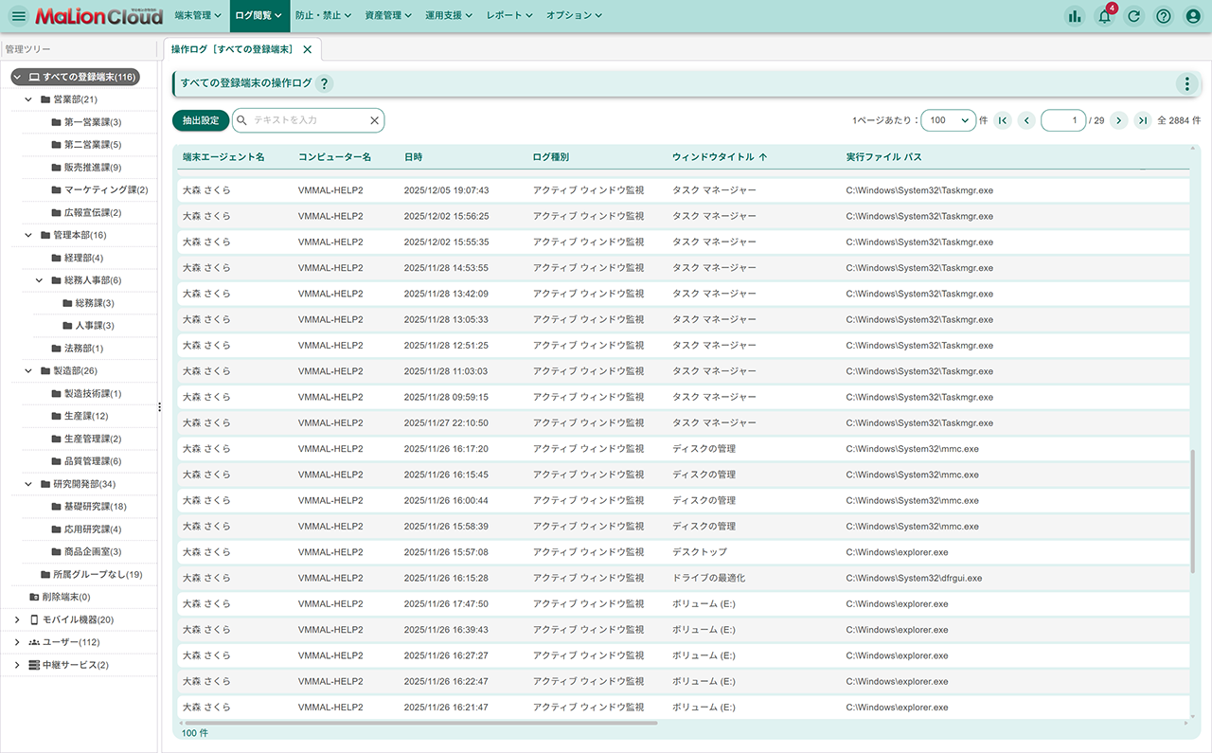Click the refresh icon in header

(1133, 16)
